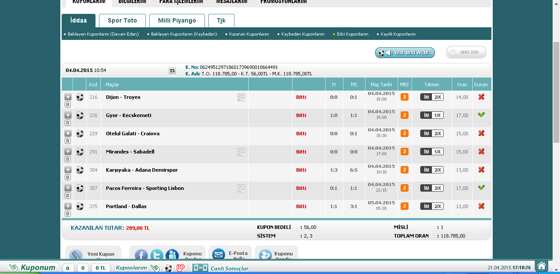Click the live broadcast icon for Pacos Ferreira match
560x274 pixels.
tap(241, 189)
